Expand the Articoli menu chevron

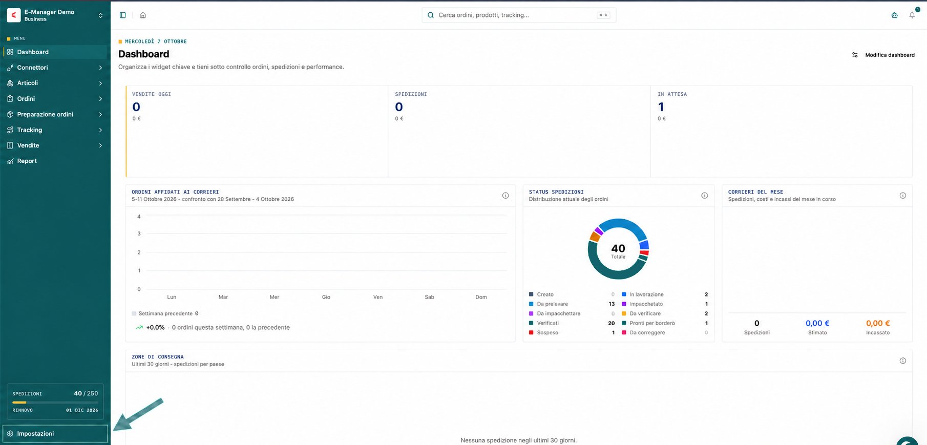pyautogui.click(x=100, y=83)
